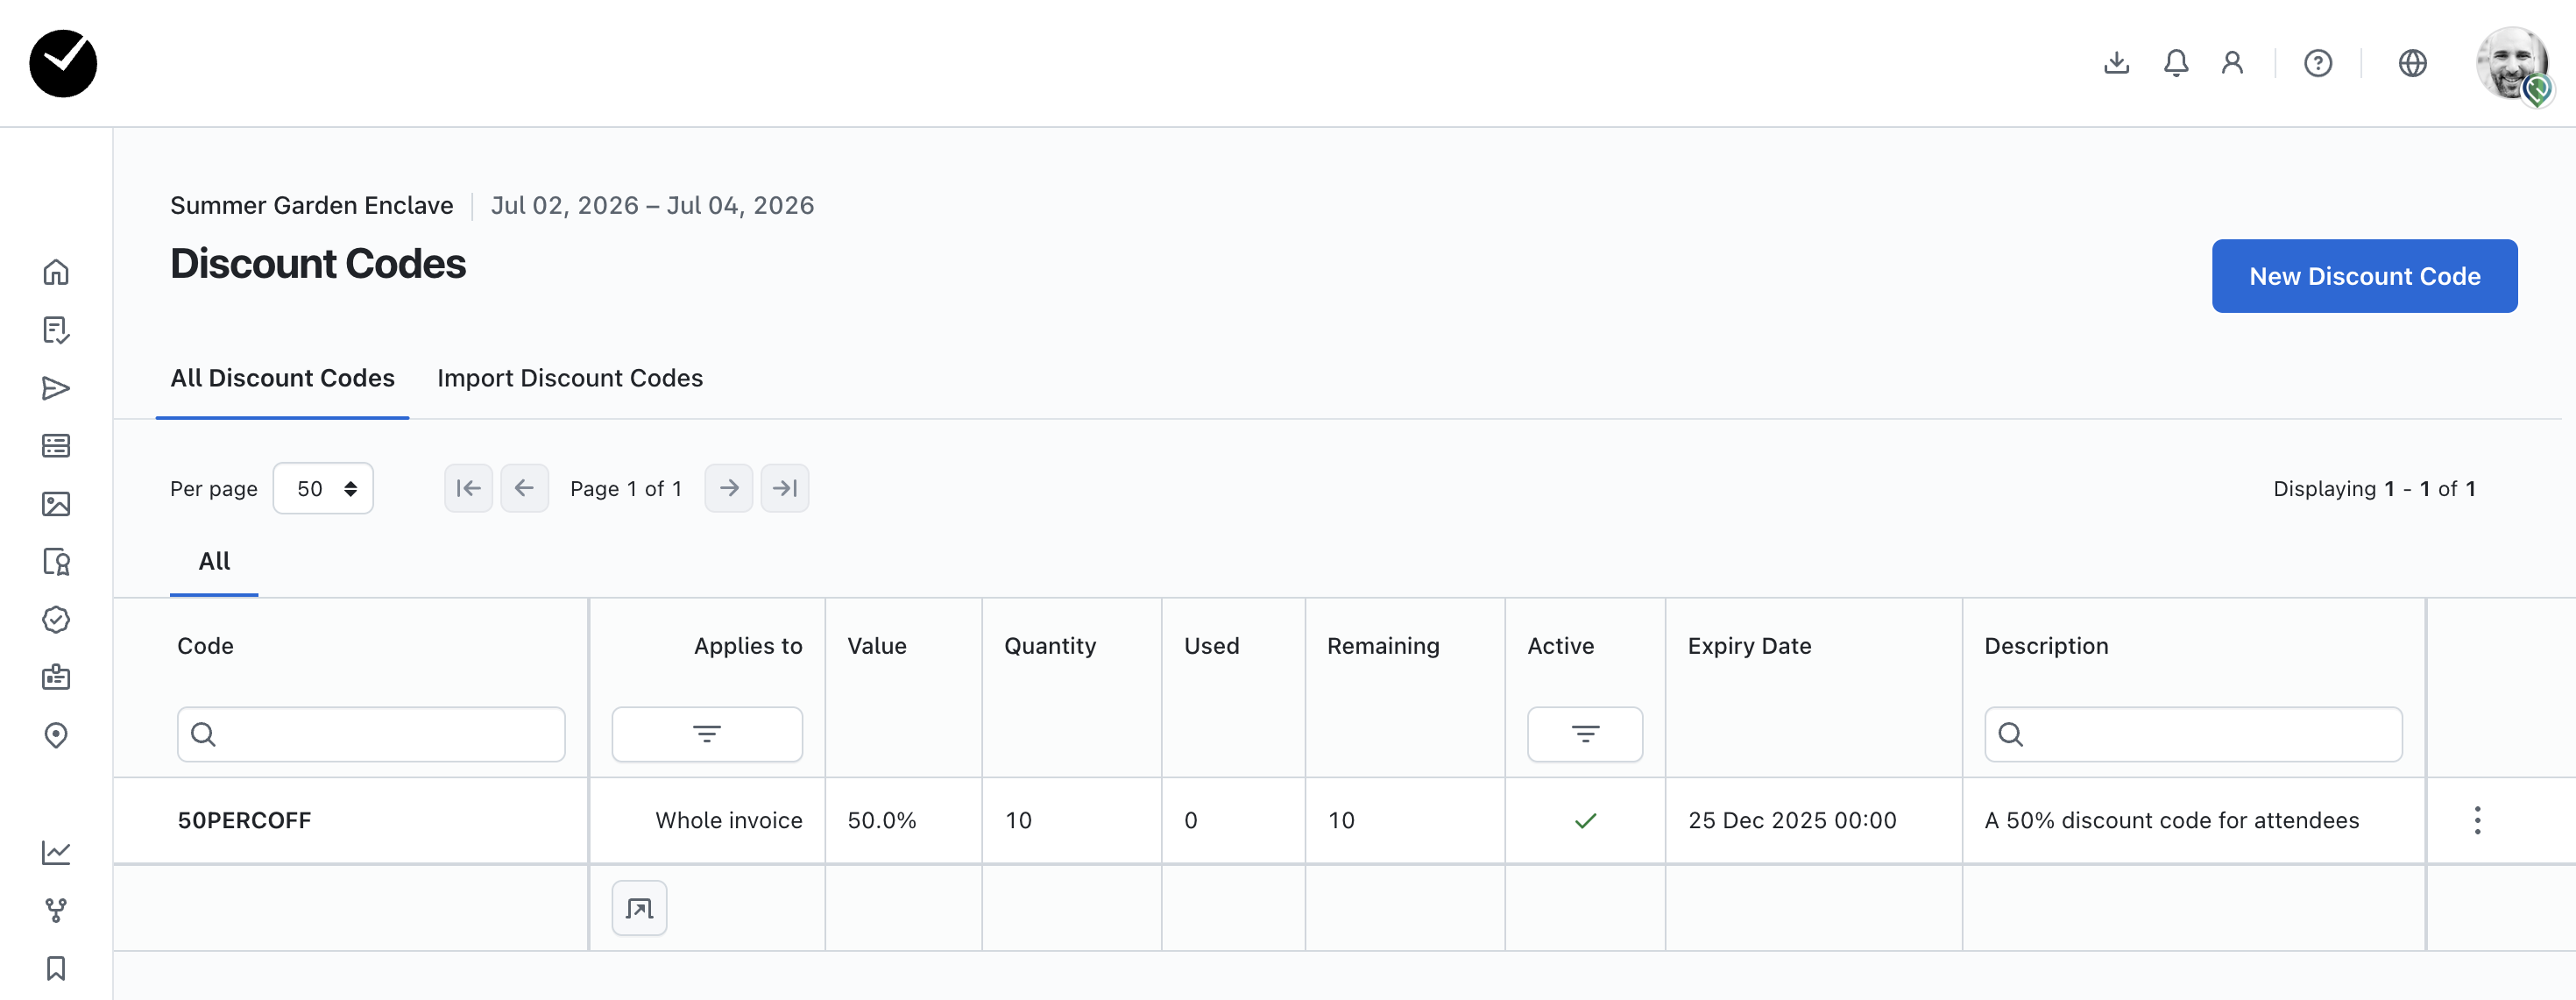This screenshot has width=2576, height=1000.
Task: Click the home icon in sidebar
Action: pyautogui.click(x=56, y=272)
